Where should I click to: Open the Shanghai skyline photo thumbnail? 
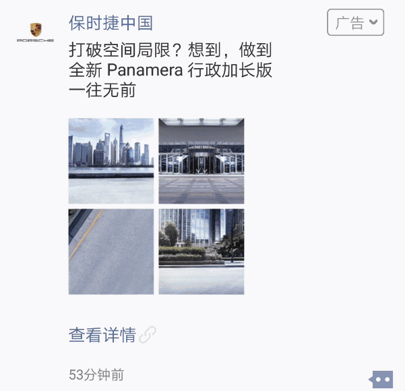pyautogui.click(x=111, y=161)
